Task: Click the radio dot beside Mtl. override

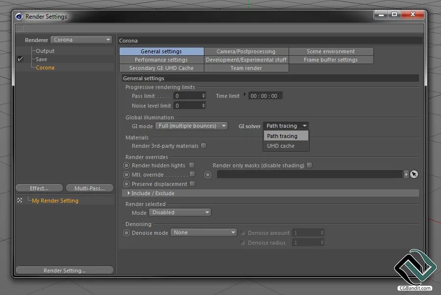Action: point(126,175)
